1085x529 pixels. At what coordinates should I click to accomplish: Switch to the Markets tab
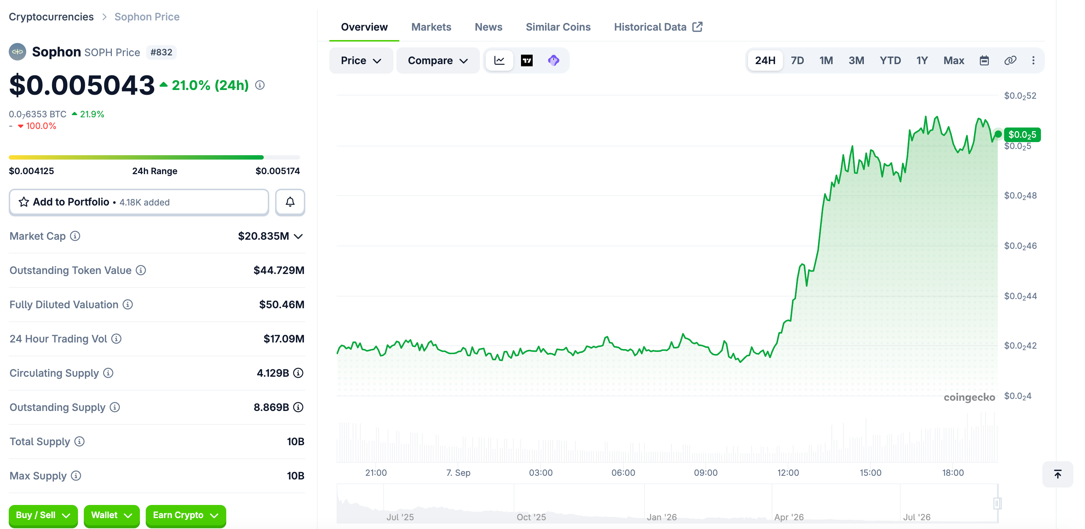point(431,27)
